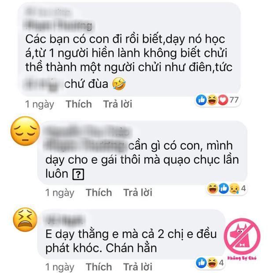Image resolution: width=273 pixels, height=273 pixels.
Task: Click the tired-face emoji avatar
Action: pos(25,219)
